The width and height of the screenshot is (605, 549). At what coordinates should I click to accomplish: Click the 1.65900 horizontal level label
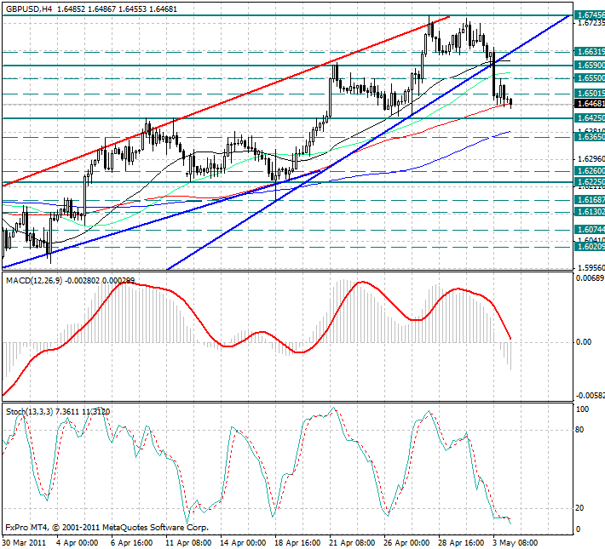pos(590,66)
